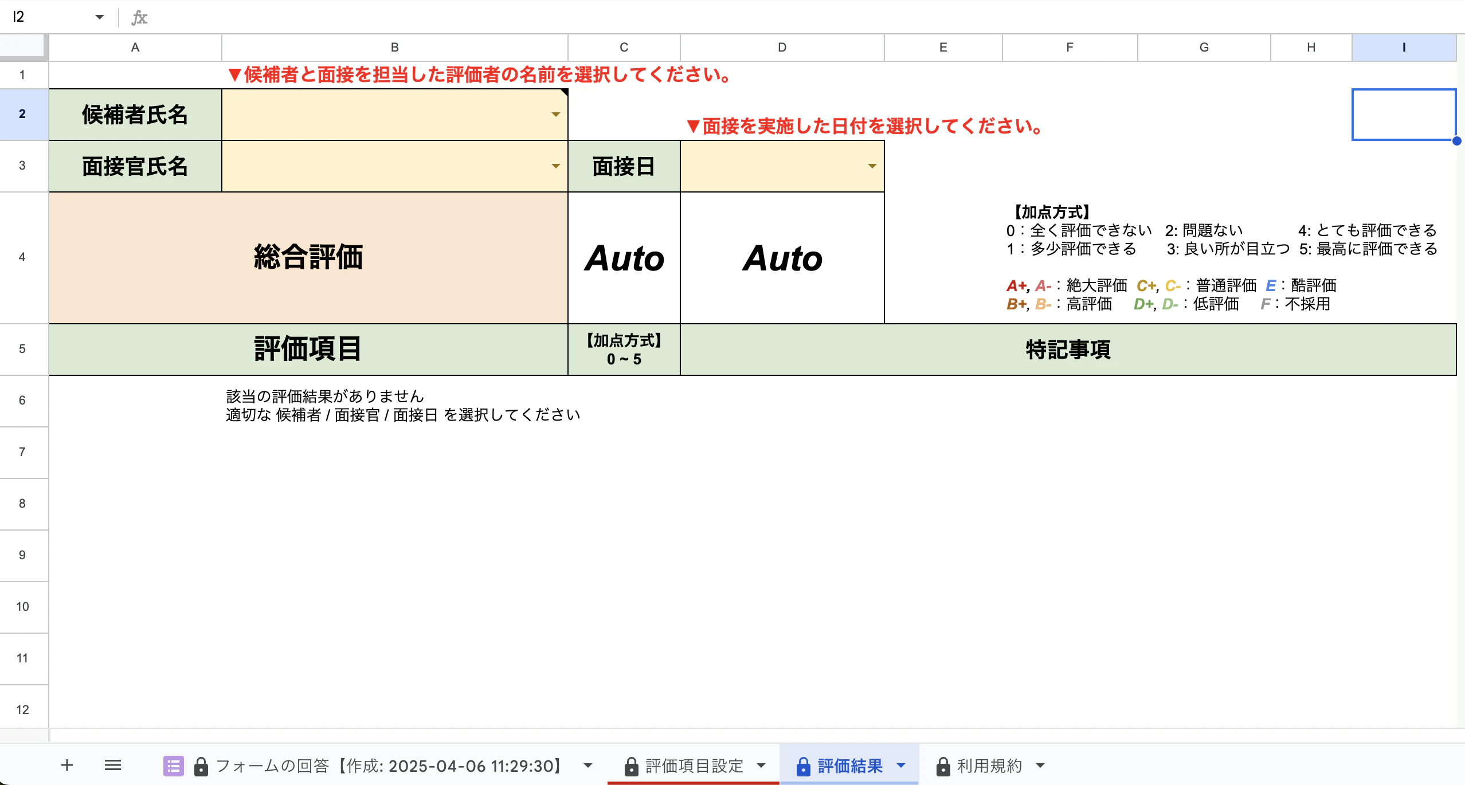
Task: Select column F header
Action: pyautogui.click(x=1070, y=48)
